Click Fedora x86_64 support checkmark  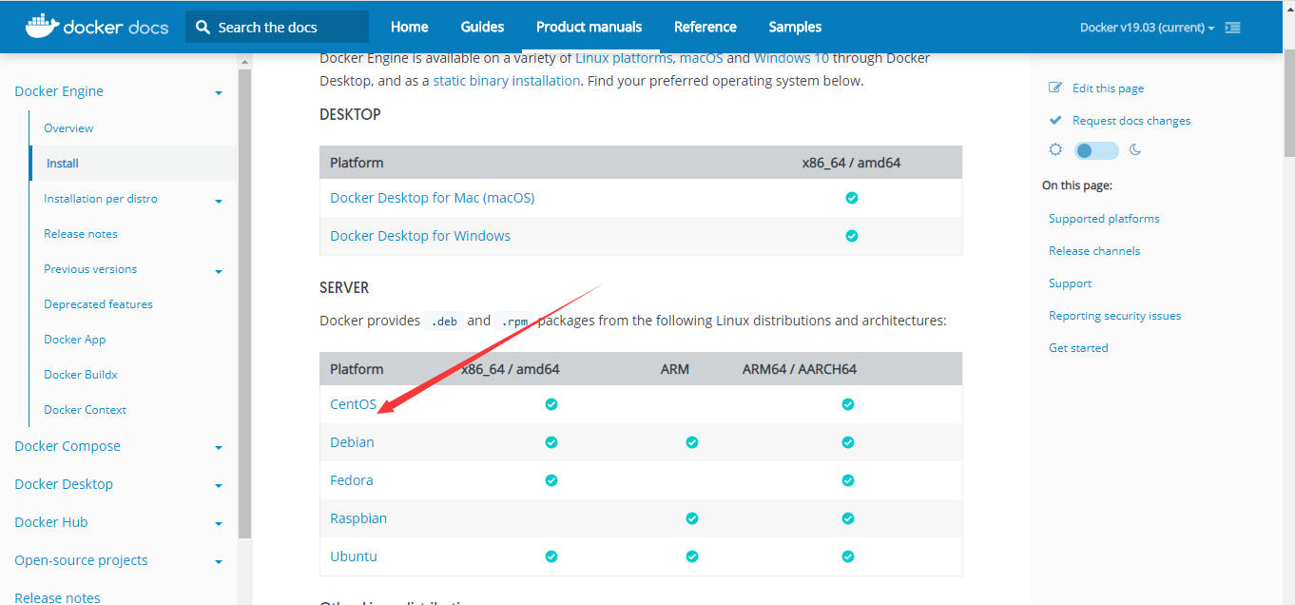[551, 480]
